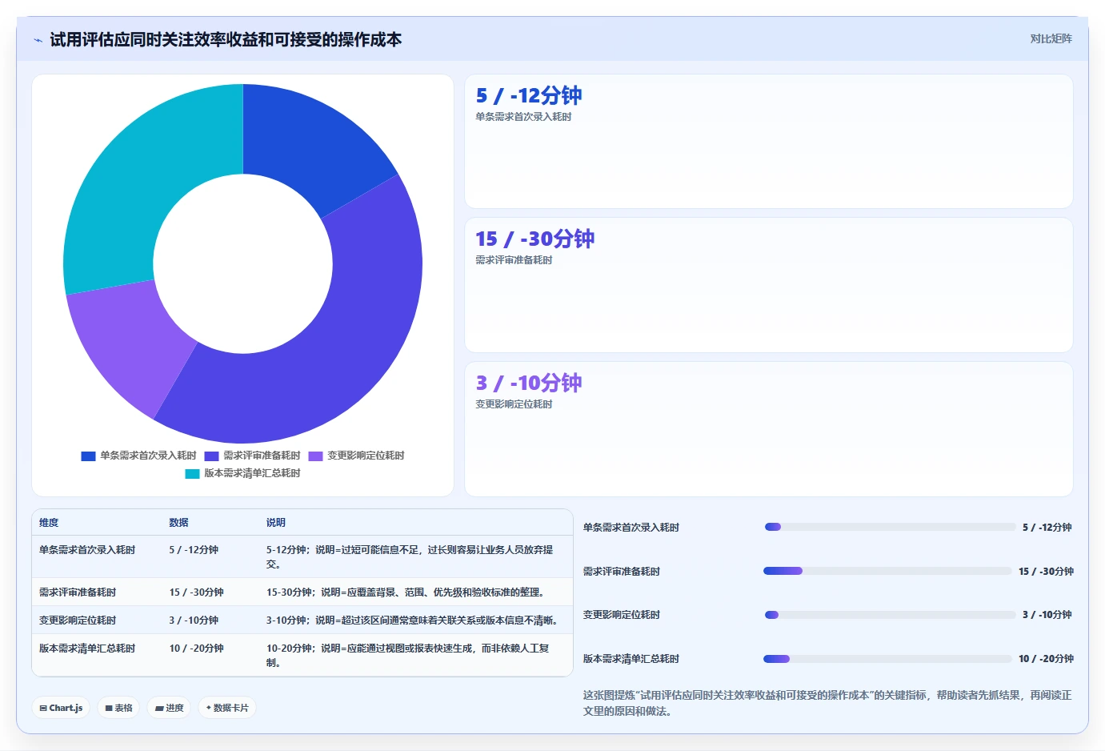This screenshot has height=751, width=1105.
Task: Click the 表格 tag chip
Action: 118,708
